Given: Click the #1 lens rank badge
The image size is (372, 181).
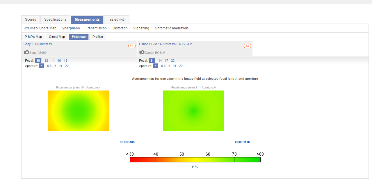Looking at the screenshot, I should [x=132, y=46].
